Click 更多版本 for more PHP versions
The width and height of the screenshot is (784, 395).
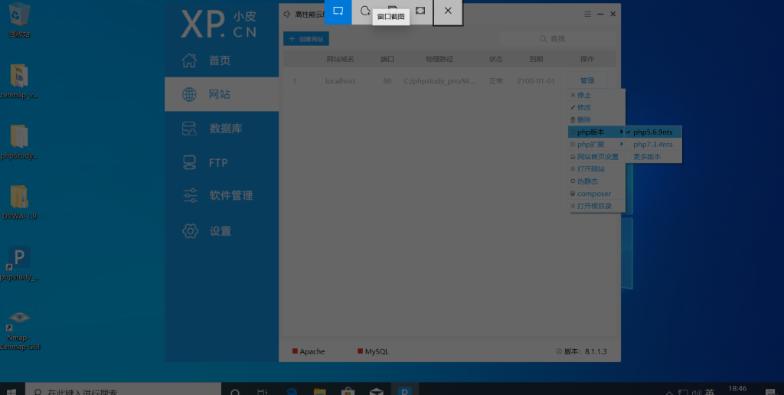pyautogui.click(x=646, y=156)
